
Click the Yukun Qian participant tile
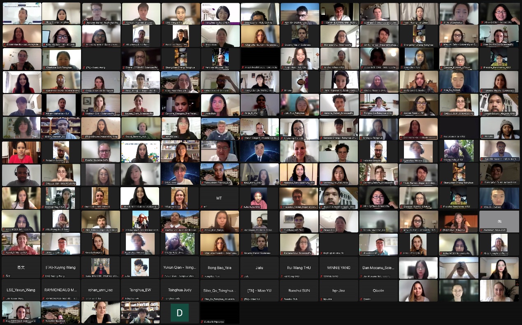click(179, 267)
